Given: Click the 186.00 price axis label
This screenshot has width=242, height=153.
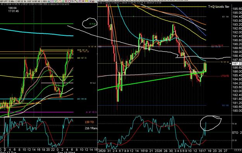Looking at the screenshot, I should pyautogui.click(x=237, y=71).
